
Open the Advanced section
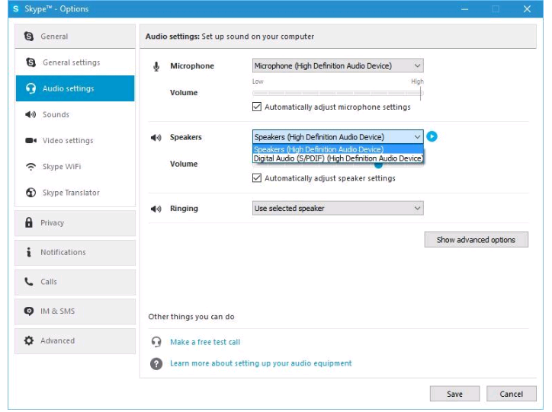[75, 341]
